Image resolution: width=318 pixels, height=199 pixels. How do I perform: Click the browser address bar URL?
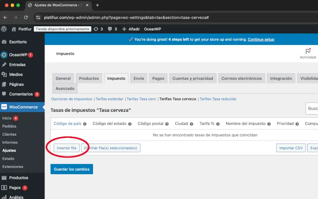[x=126, y=18]
